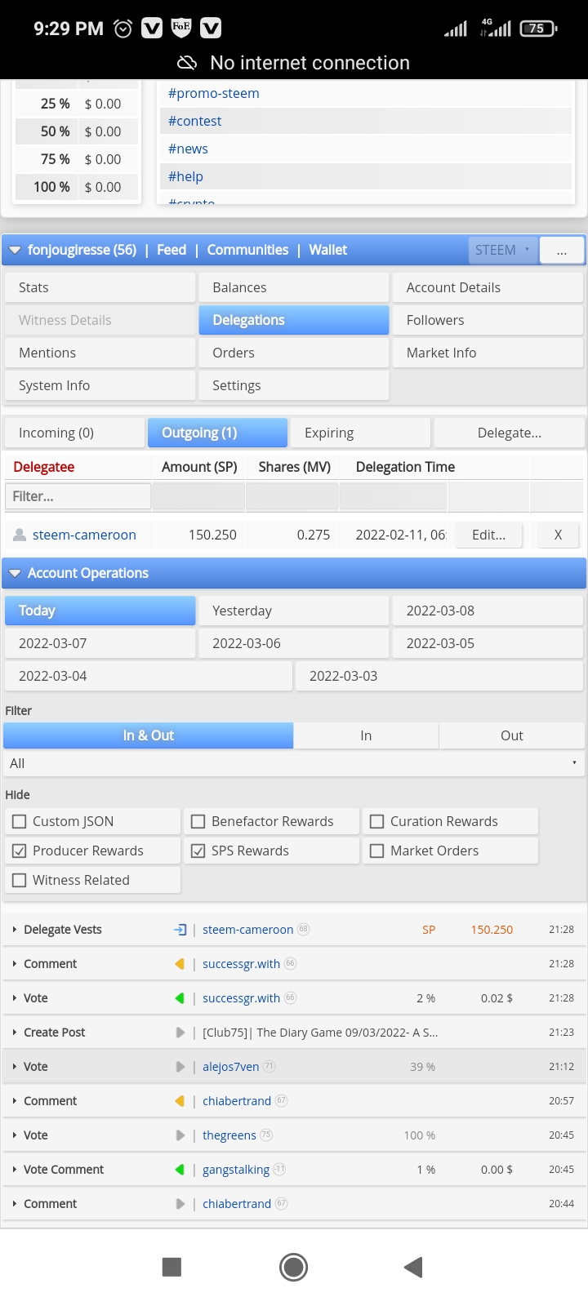Click the Delegatee Filter input field

pos(78,496)
